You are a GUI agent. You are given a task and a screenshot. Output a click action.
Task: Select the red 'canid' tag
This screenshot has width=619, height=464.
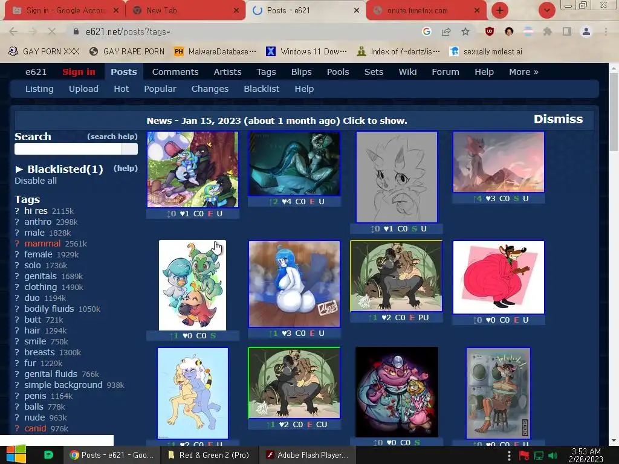coord(35,428)
